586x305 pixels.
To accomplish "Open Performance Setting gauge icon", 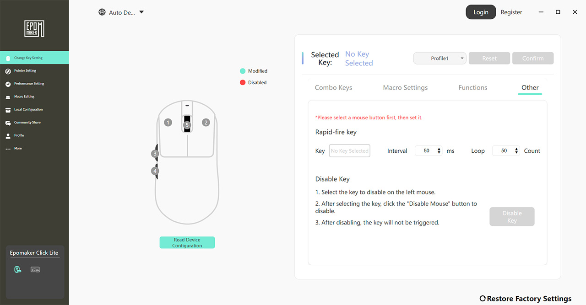I will (x=8, y=84).
